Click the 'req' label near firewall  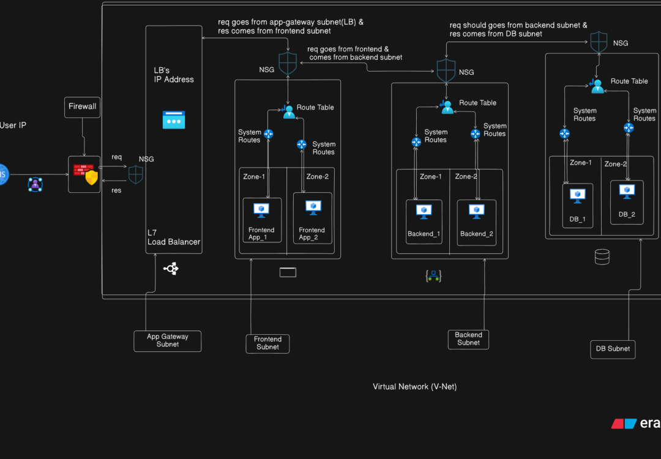click(x=117, y=157)
